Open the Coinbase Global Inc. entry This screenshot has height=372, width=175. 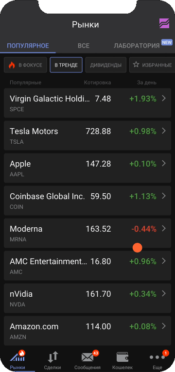click(87, 201)
